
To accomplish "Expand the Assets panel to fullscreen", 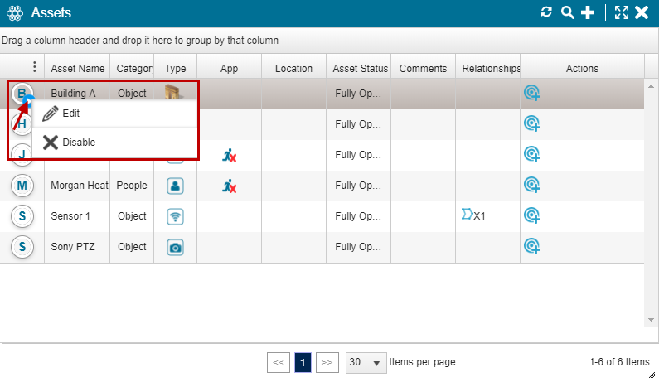I will (x=622, y=12).
